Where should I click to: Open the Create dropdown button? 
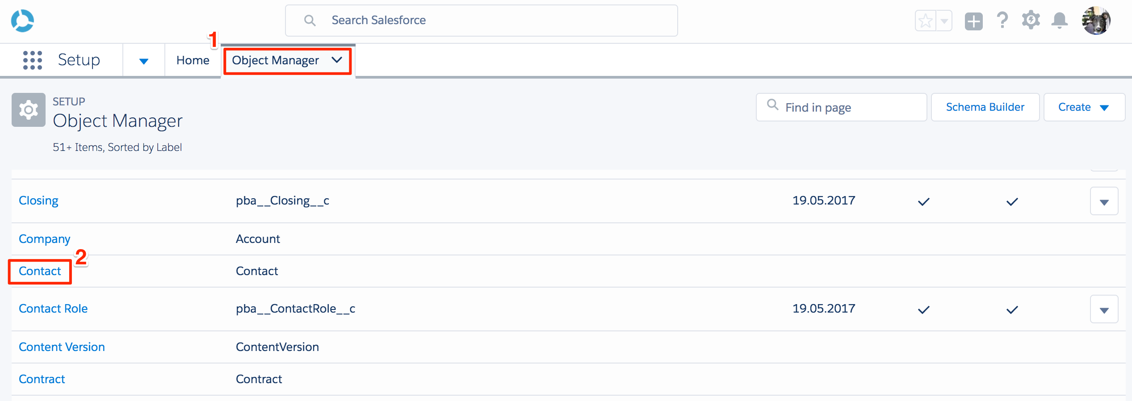click(x=1084, y=107)
